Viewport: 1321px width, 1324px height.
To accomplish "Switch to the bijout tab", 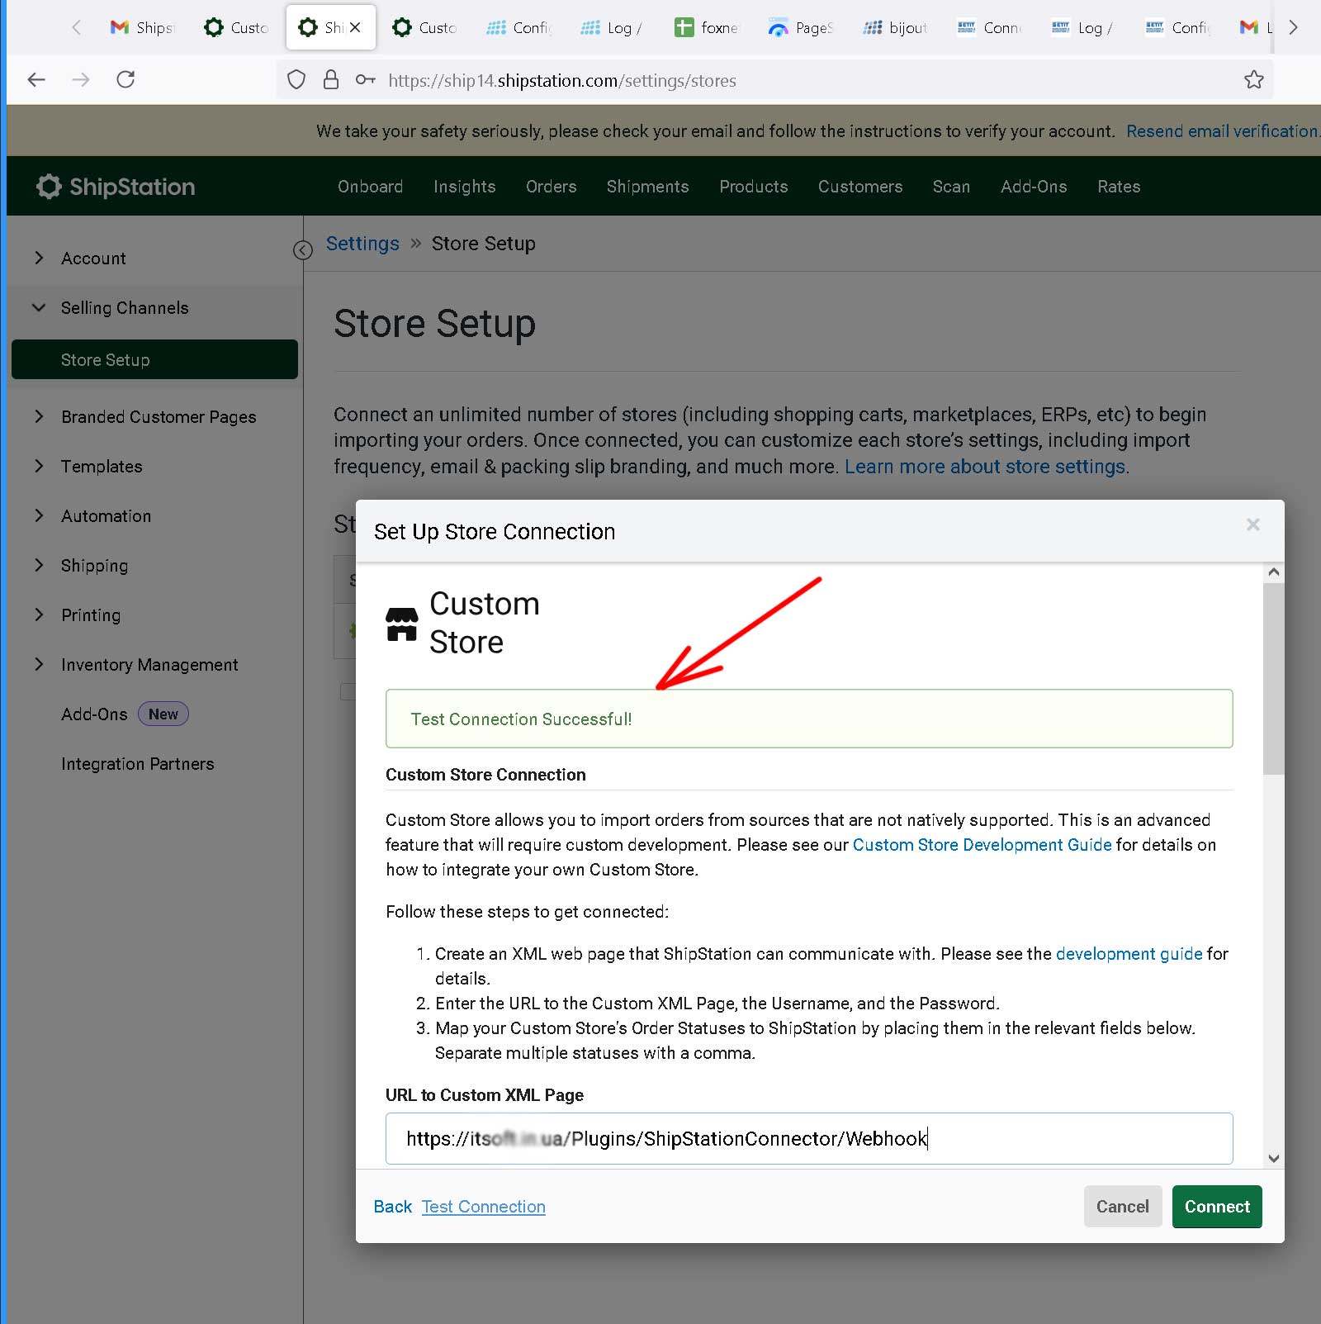I will coord(896,28).
